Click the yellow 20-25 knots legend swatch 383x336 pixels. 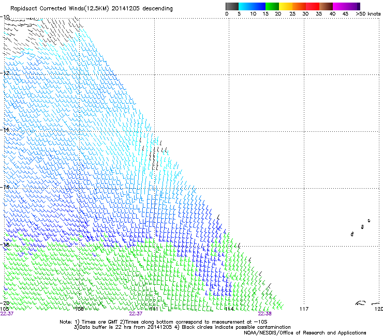(x=286, y=6)
